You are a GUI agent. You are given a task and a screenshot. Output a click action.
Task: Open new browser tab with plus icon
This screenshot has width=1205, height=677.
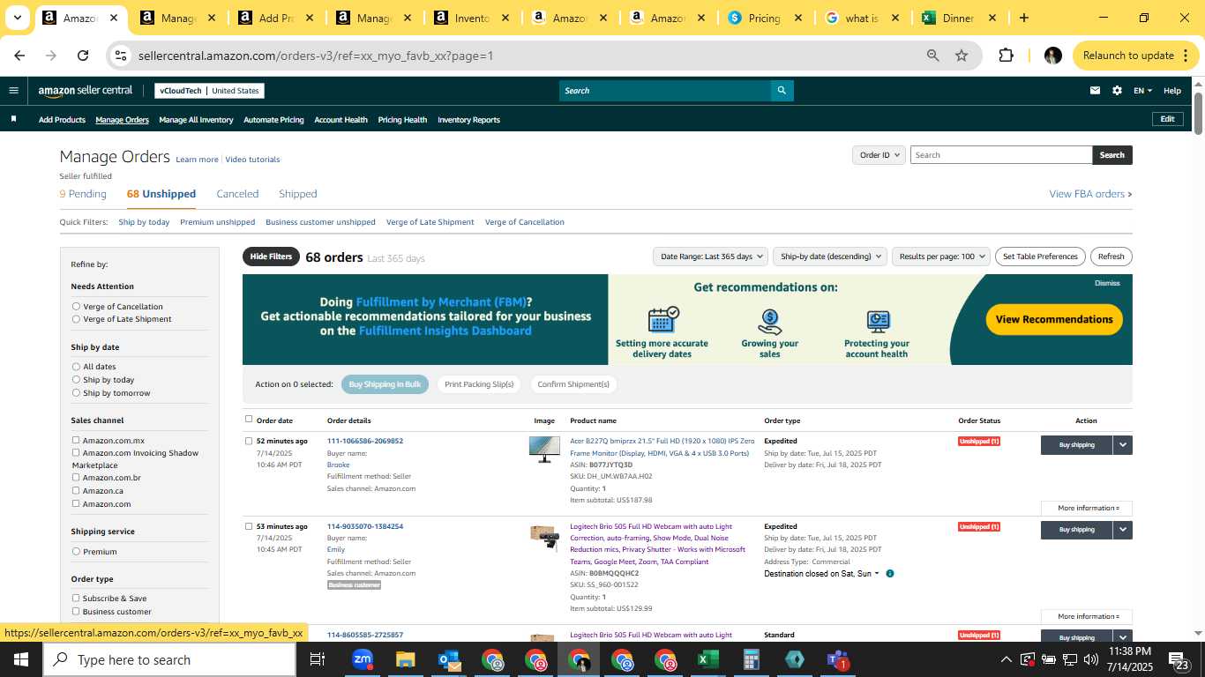coord(1023,18)
